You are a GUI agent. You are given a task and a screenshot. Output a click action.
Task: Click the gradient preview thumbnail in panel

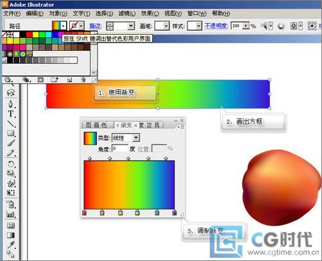click(90, 138)
